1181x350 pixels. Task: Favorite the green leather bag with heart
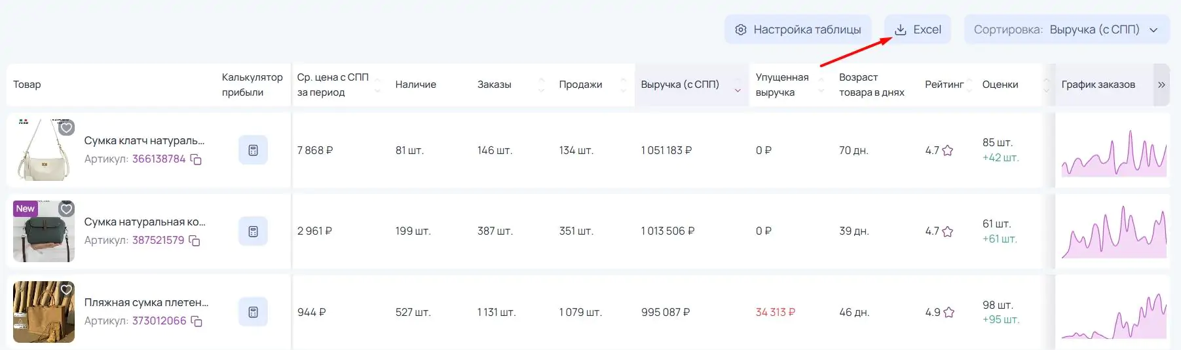(x=66, y=209)
